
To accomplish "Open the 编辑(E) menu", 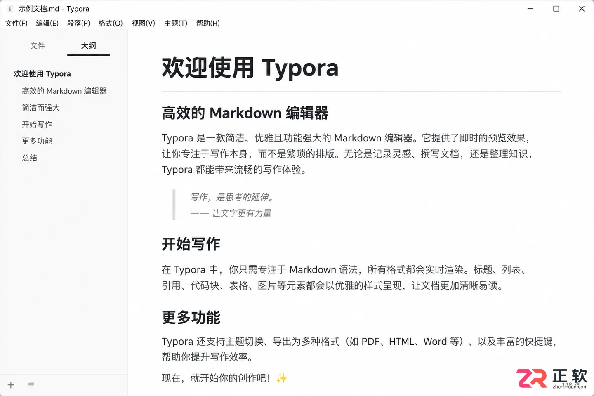I will [x=47, y=23].
